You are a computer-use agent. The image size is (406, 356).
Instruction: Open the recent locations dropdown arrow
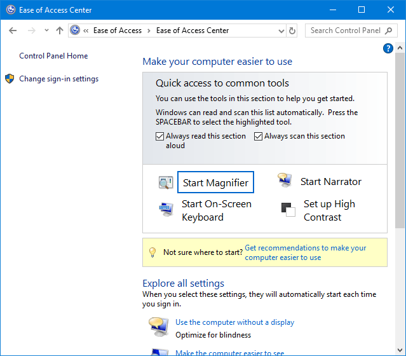[46, 31]
